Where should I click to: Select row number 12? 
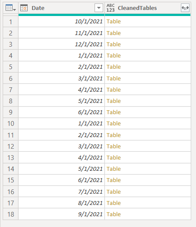click(10, 146)
